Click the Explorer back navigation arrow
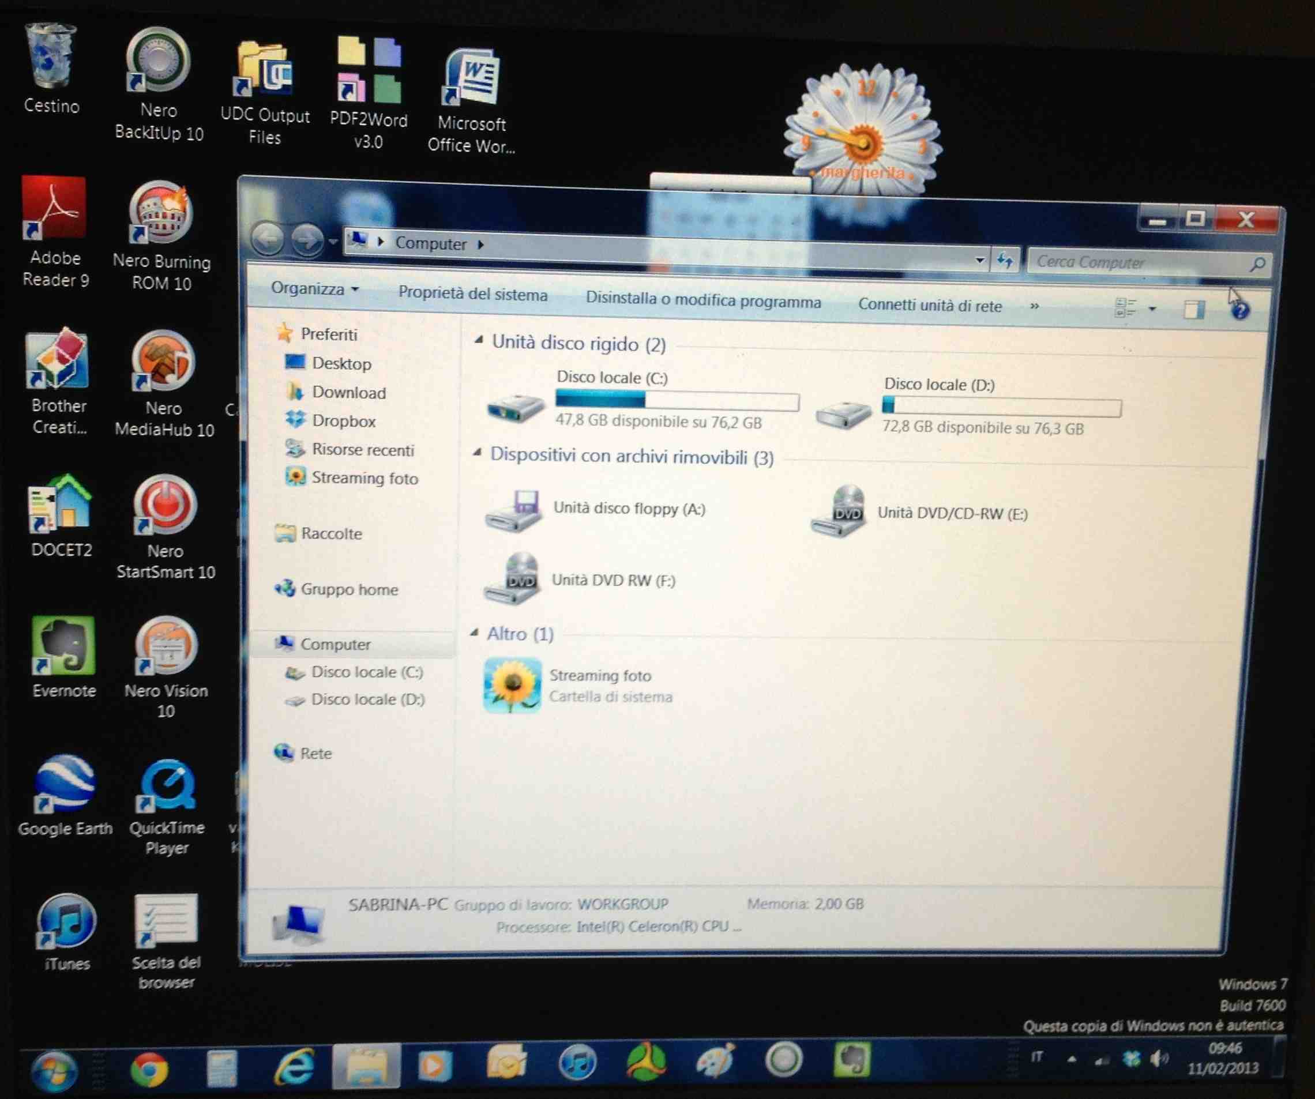This screenshot has width=1315, height=1099. pos(268,239)
